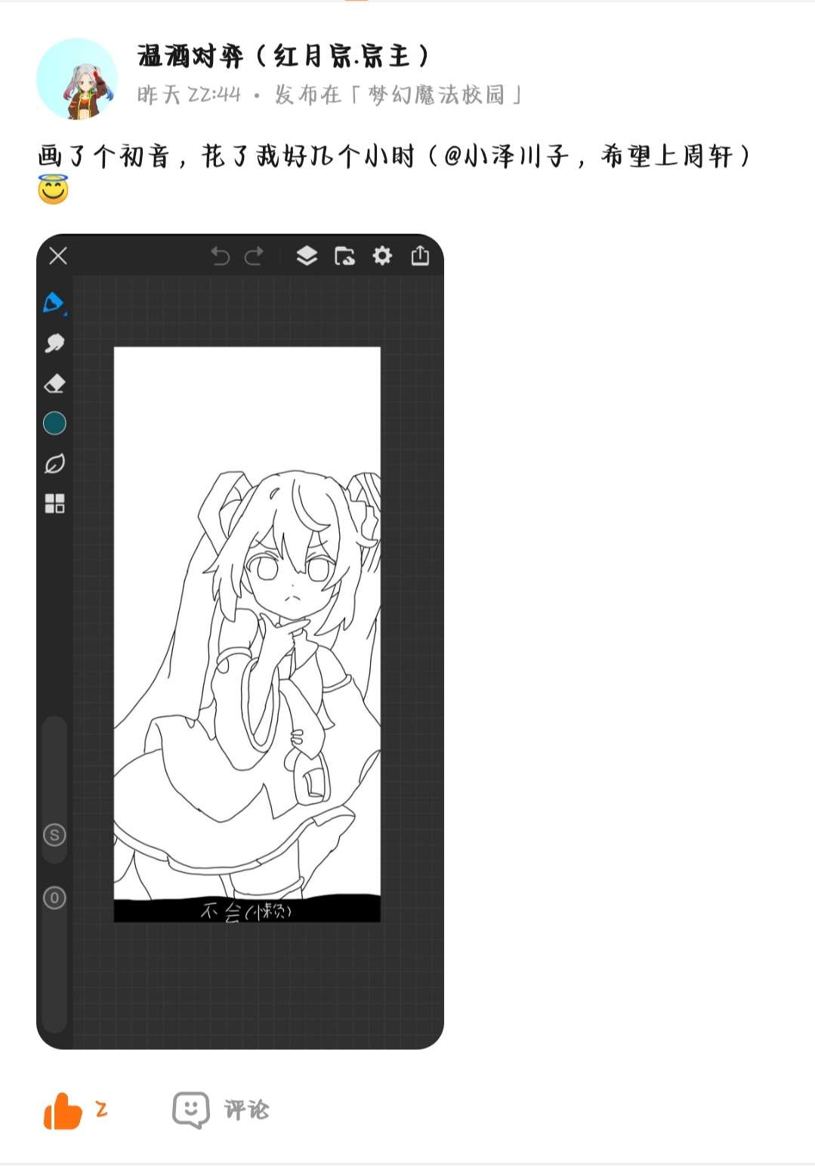
Task: Open the poster's profile avatar
Action: tap(77, 79)
